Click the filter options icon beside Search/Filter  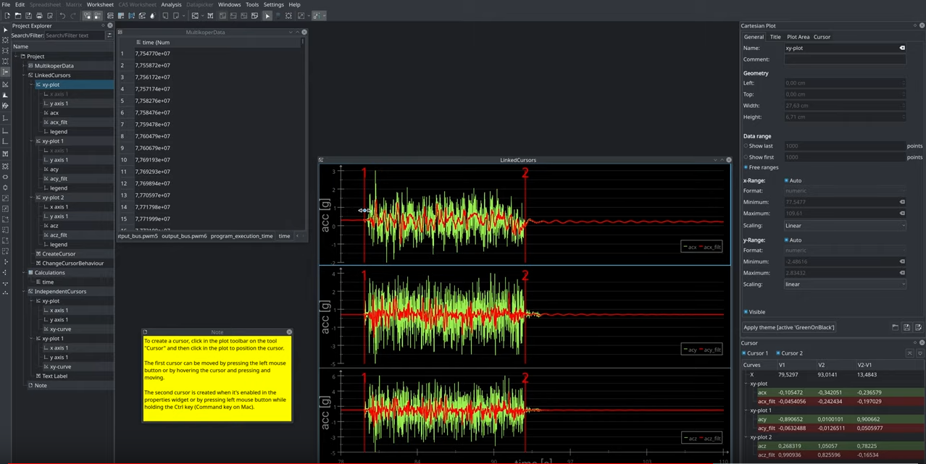click(x=109, y=35)
